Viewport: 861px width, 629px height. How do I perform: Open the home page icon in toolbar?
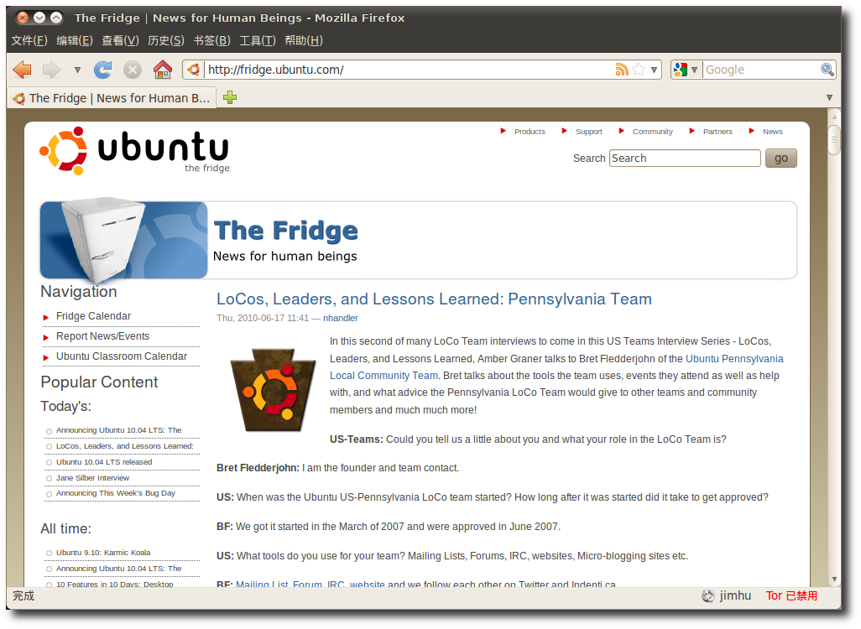click(x=163, y=70)
